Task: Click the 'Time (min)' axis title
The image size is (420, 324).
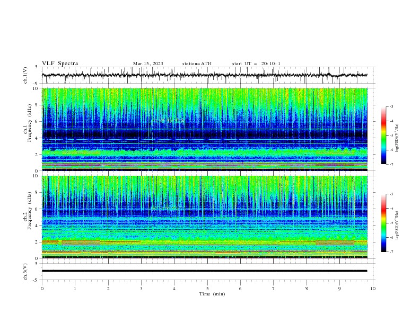Action: coord(212,294)
